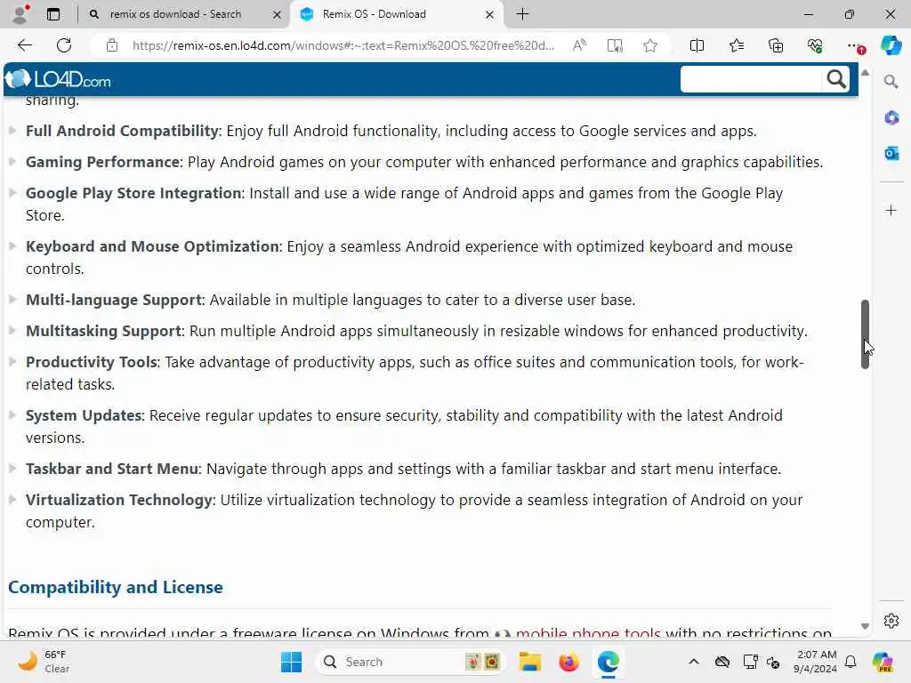Close the remix os download Search tab
The height and width of the screenshot is (683, 911).
[x=278, y=14]
